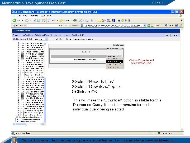The width and height of the screenshot is (190, 143).
Task: Click the Save button in Dashboard Editor
Action: 168,35
